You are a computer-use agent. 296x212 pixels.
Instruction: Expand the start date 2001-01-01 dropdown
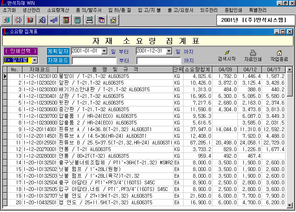click(104, 51)
